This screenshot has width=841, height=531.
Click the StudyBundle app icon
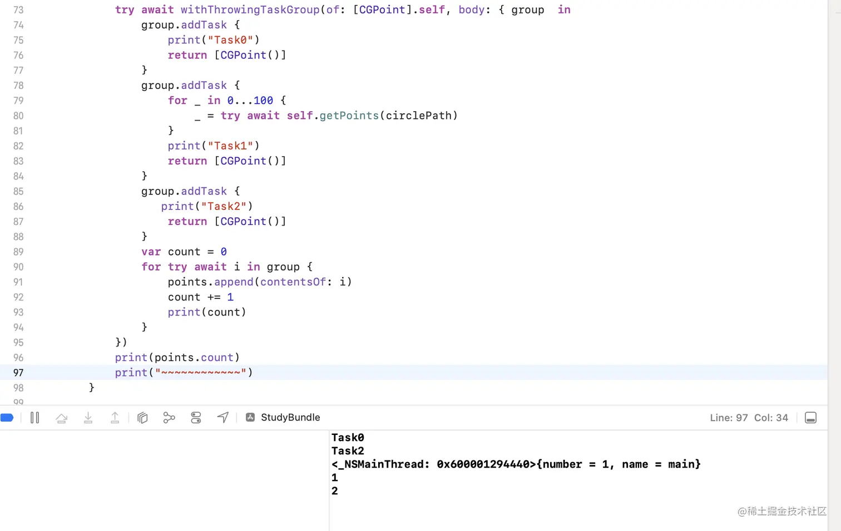pos(250,417)
